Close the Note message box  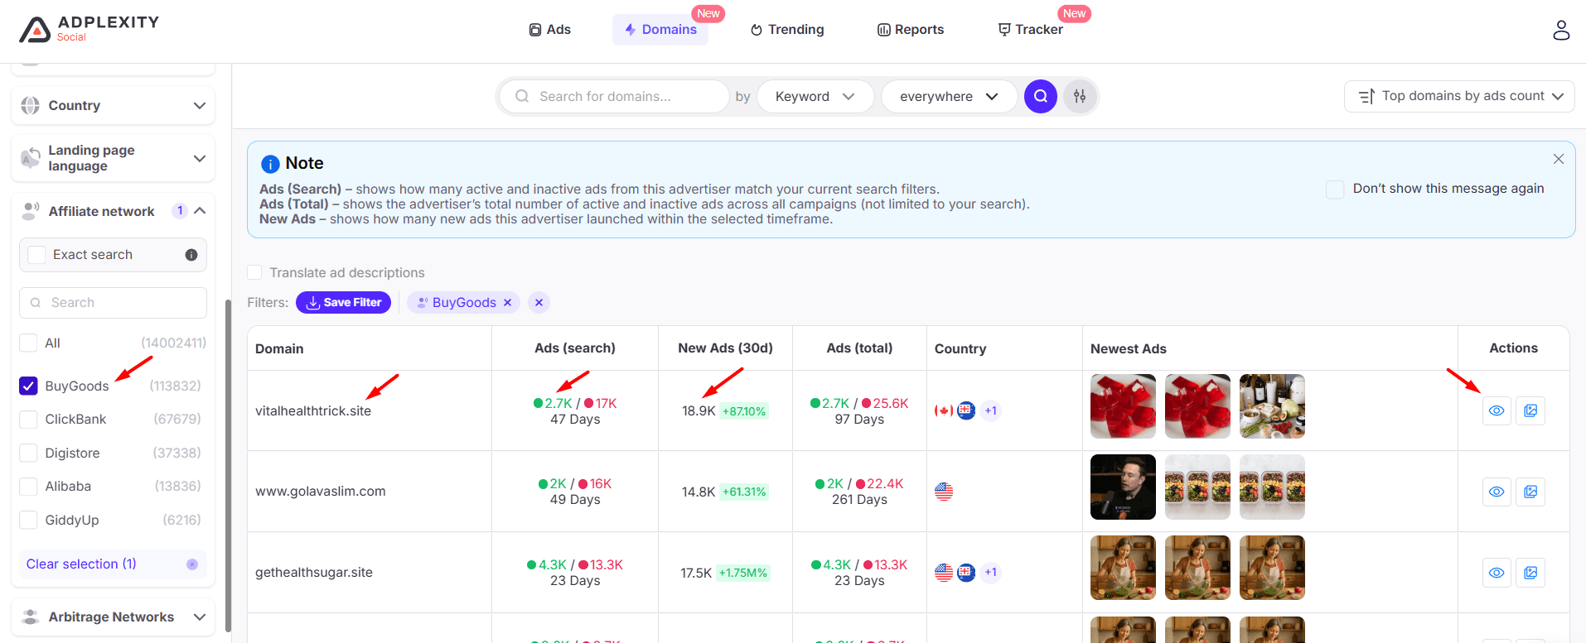click(1559, 159)
